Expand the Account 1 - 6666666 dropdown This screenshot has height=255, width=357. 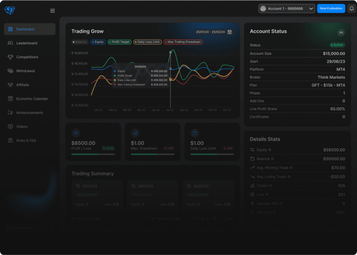(x=286, y=8)
